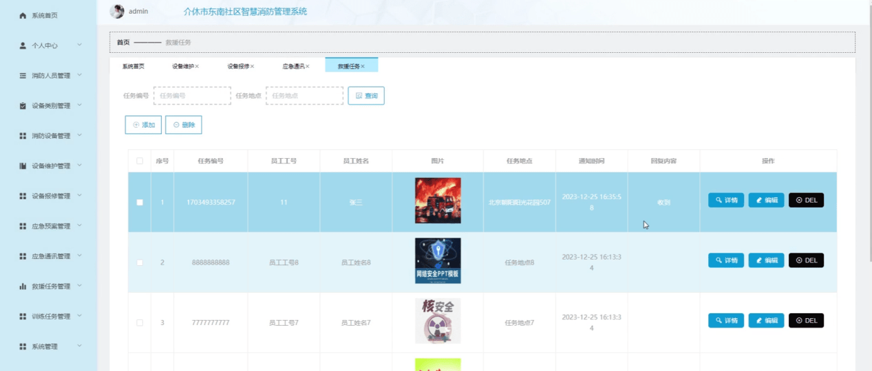Click the grid icon beside 设备报修管理
872x371 pixels.
point(23,196)
